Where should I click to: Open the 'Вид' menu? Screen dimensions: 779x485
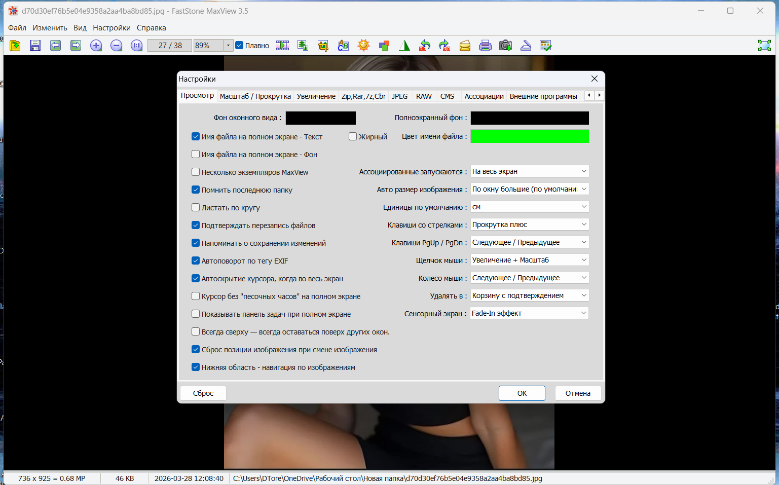point(80,28)
